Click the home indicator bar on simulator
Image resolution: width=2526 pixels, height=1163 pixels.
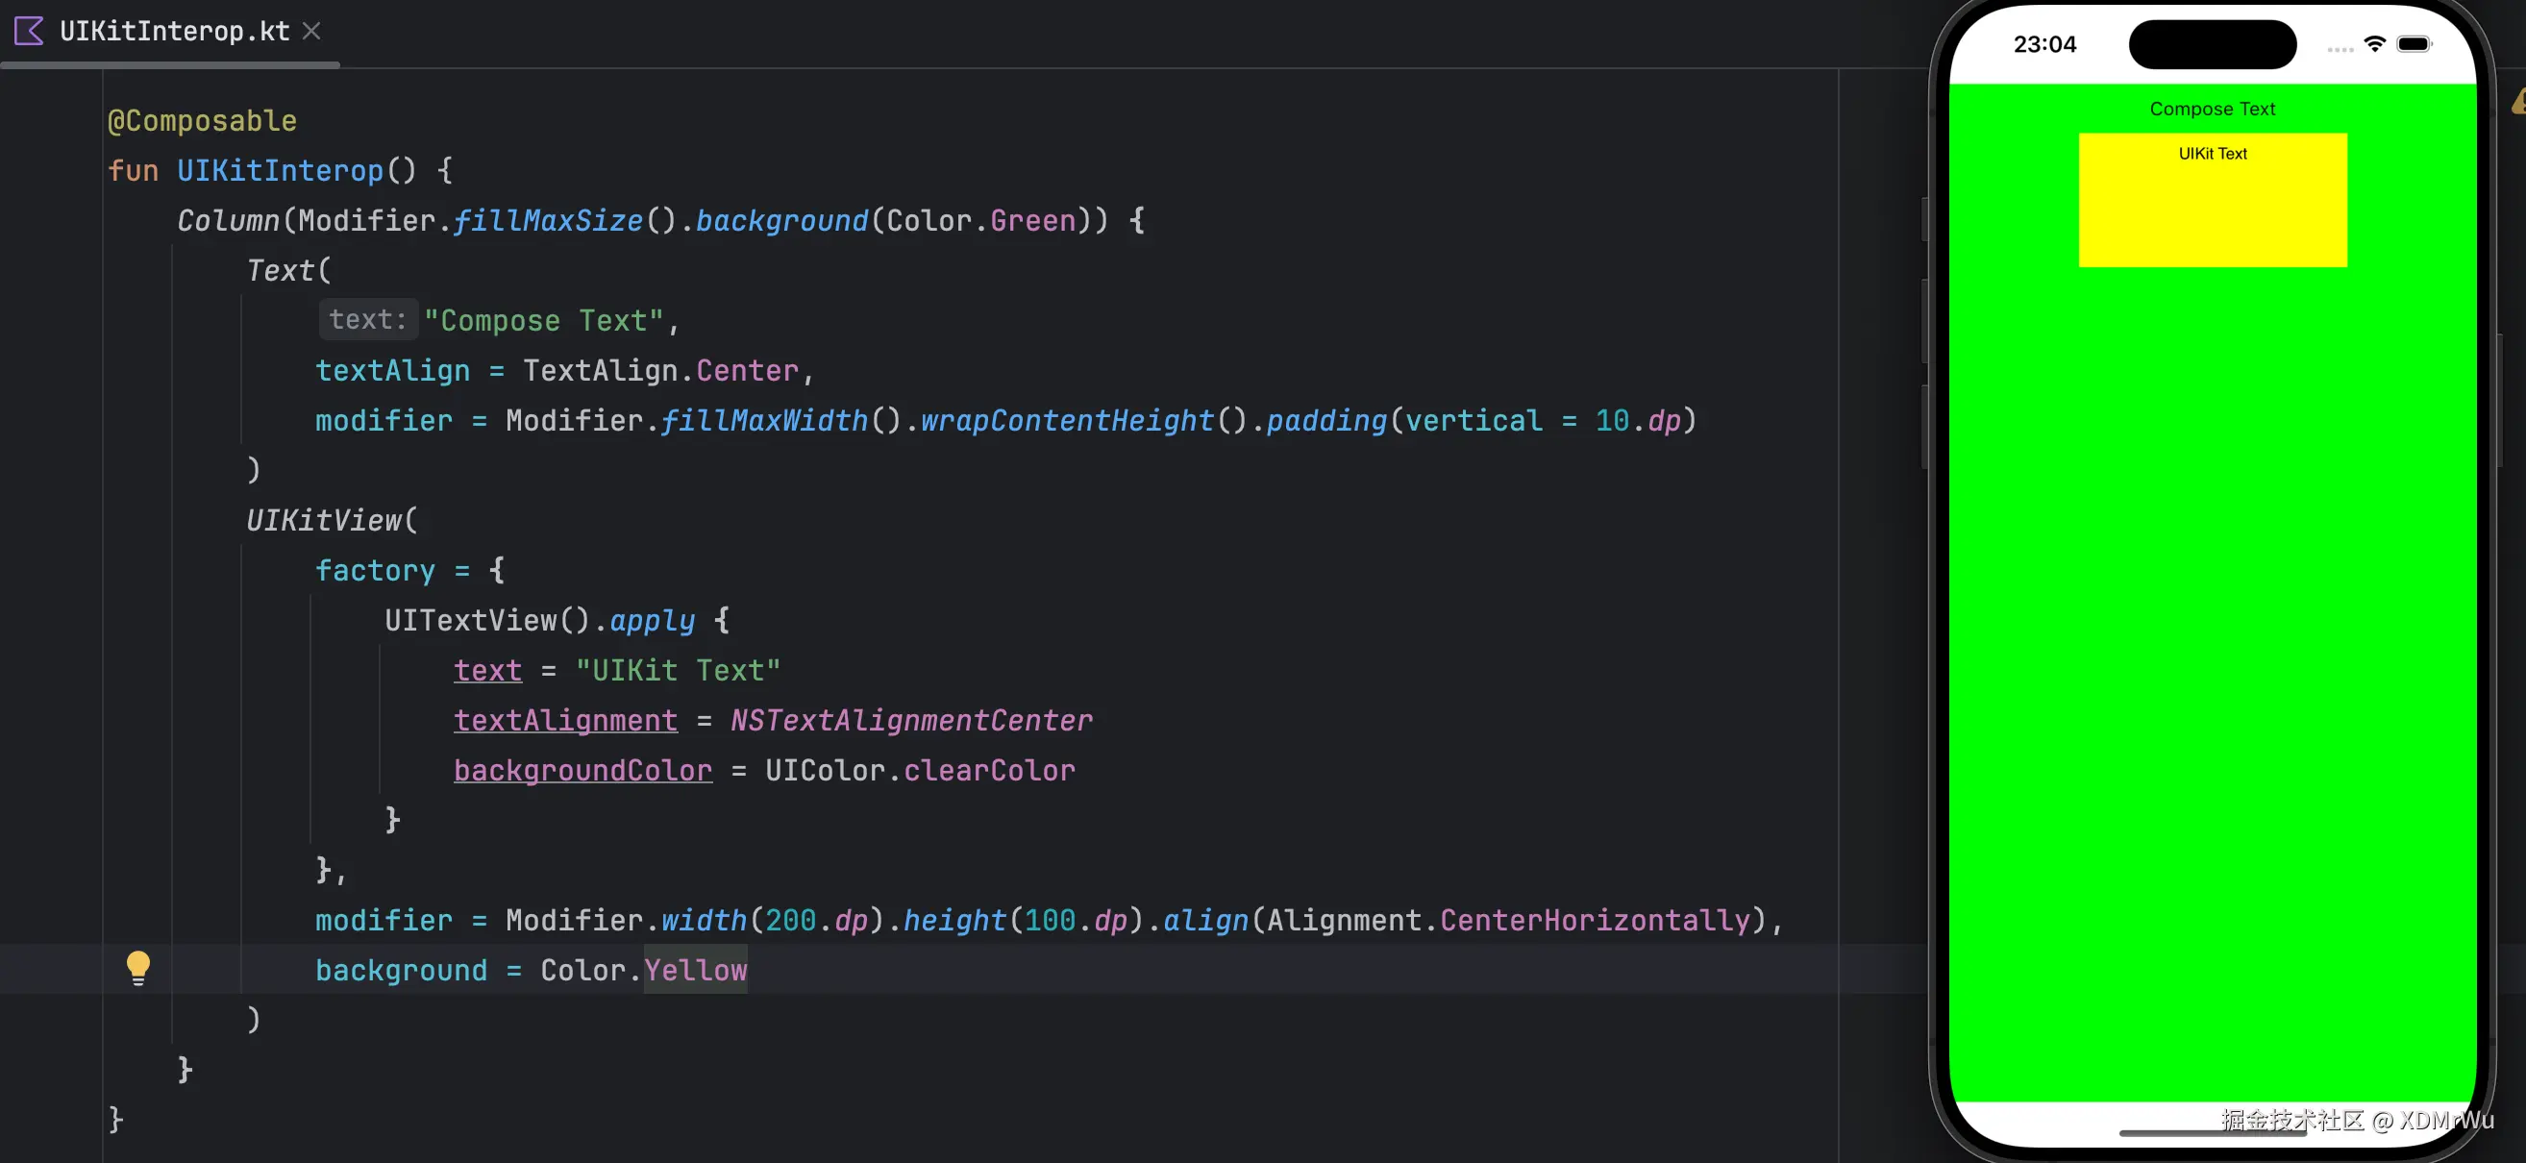click(x=2212, y=1132)
